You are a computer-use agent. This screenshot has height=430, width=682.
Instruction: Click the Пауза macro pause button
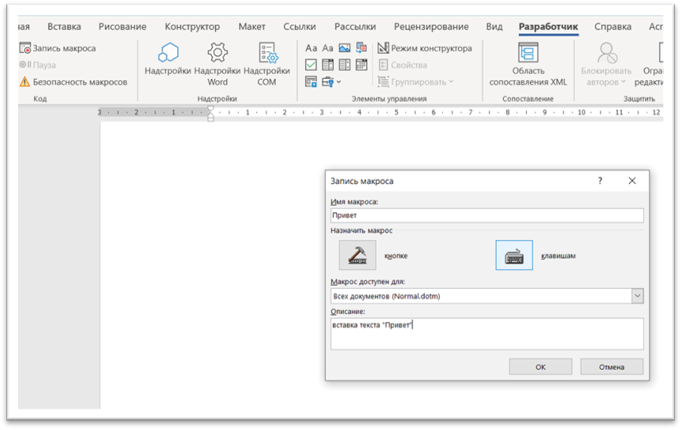(37, 65)
